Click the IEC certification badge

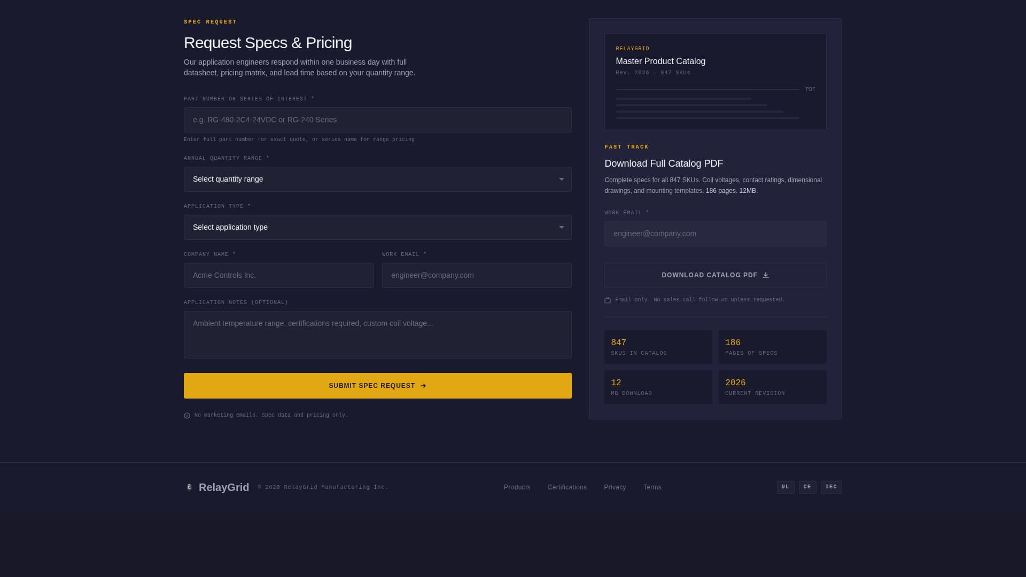pyautogui.click(x=831, y=487)
